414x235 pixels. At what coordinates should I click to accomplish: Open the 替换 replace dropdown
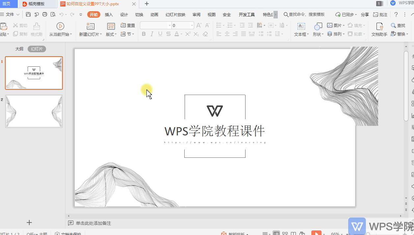click(399, 34)
